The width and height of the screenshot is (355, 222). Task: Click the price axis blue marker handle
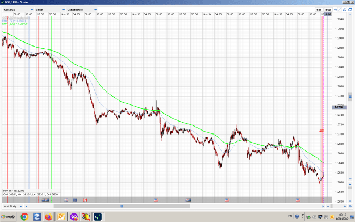click(x=350, y=97)
